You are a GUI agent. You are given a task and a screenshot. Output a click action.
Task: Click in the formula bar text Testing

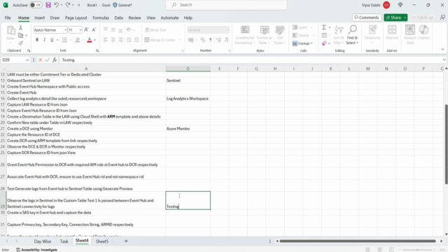coord(69,60)
